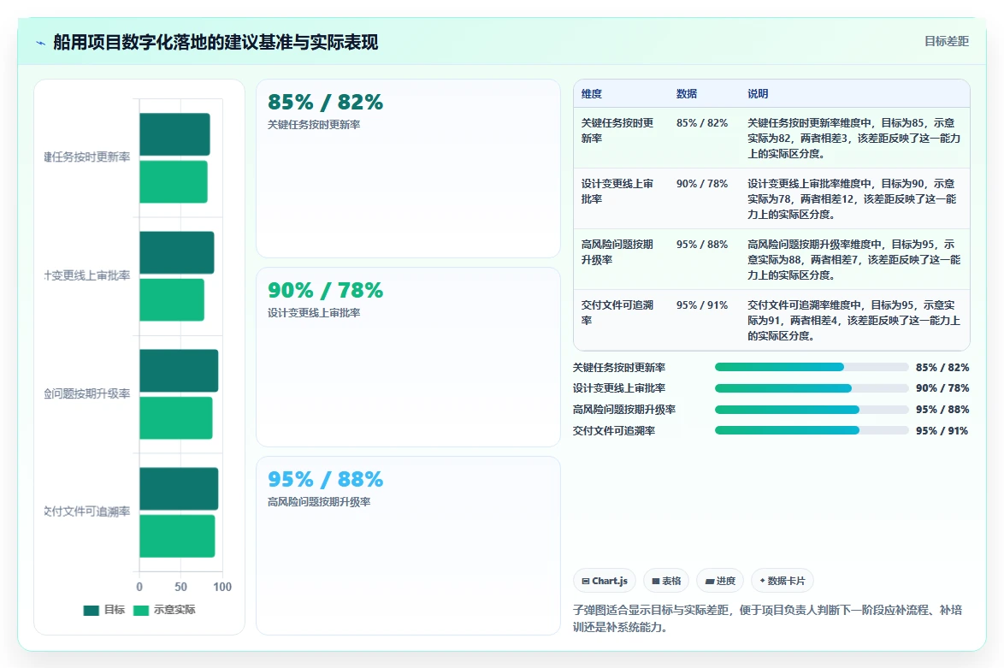Click the light green actual bar for 设计变更线上审批率
Image resolution: width=1004 pixels, height=668 pixels.
tap(172, 299)
